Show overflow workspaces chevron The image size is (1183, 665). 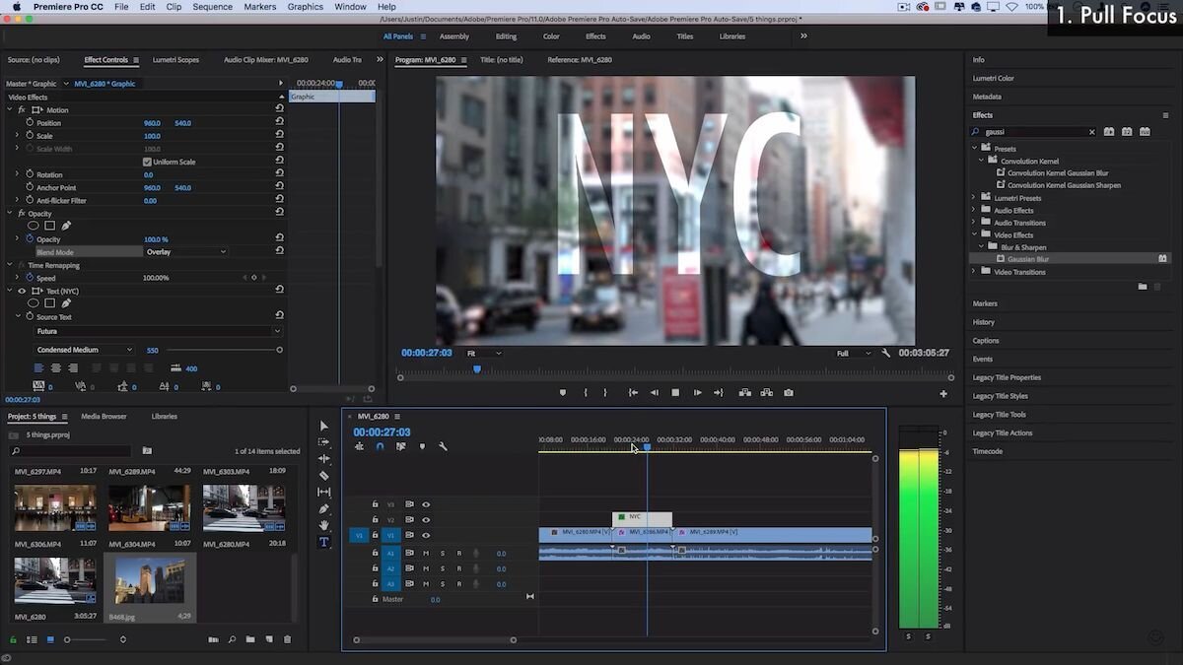803,36
